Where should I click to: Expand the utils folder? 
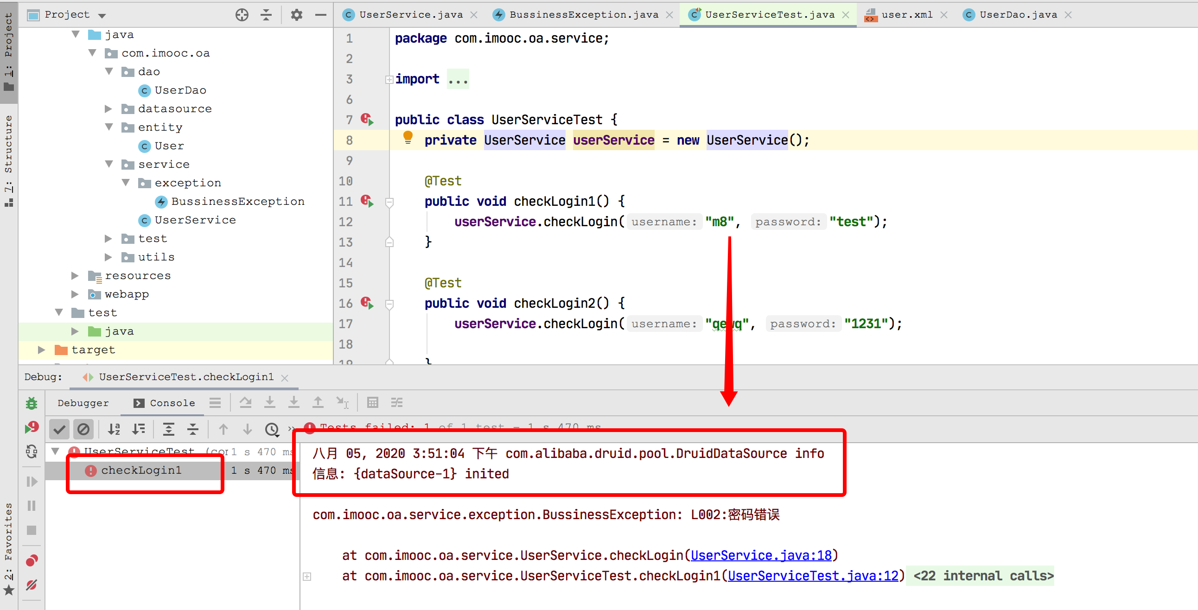point(108,257)
